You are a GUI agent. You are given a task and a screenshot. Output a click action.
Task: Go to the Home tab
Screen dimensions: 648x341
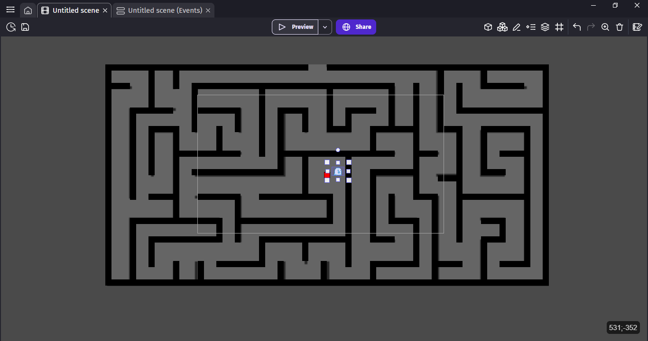pyautogui.click(x=28, y=10)
